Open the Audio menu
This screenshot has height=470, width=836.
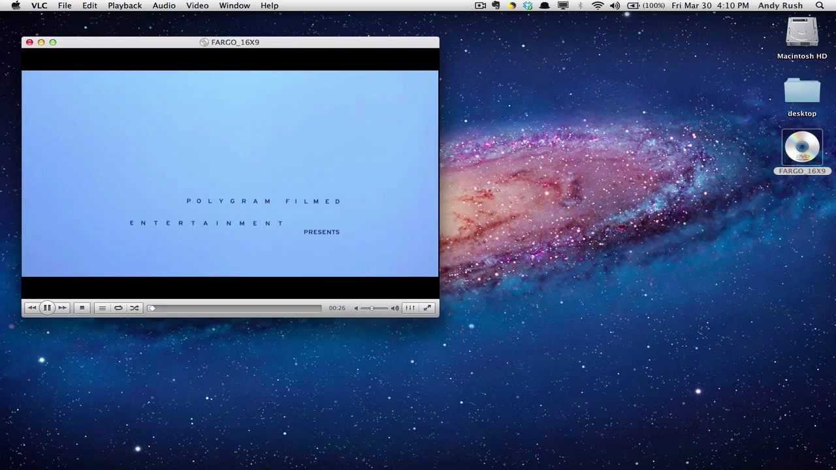click(x=164, y=5)
